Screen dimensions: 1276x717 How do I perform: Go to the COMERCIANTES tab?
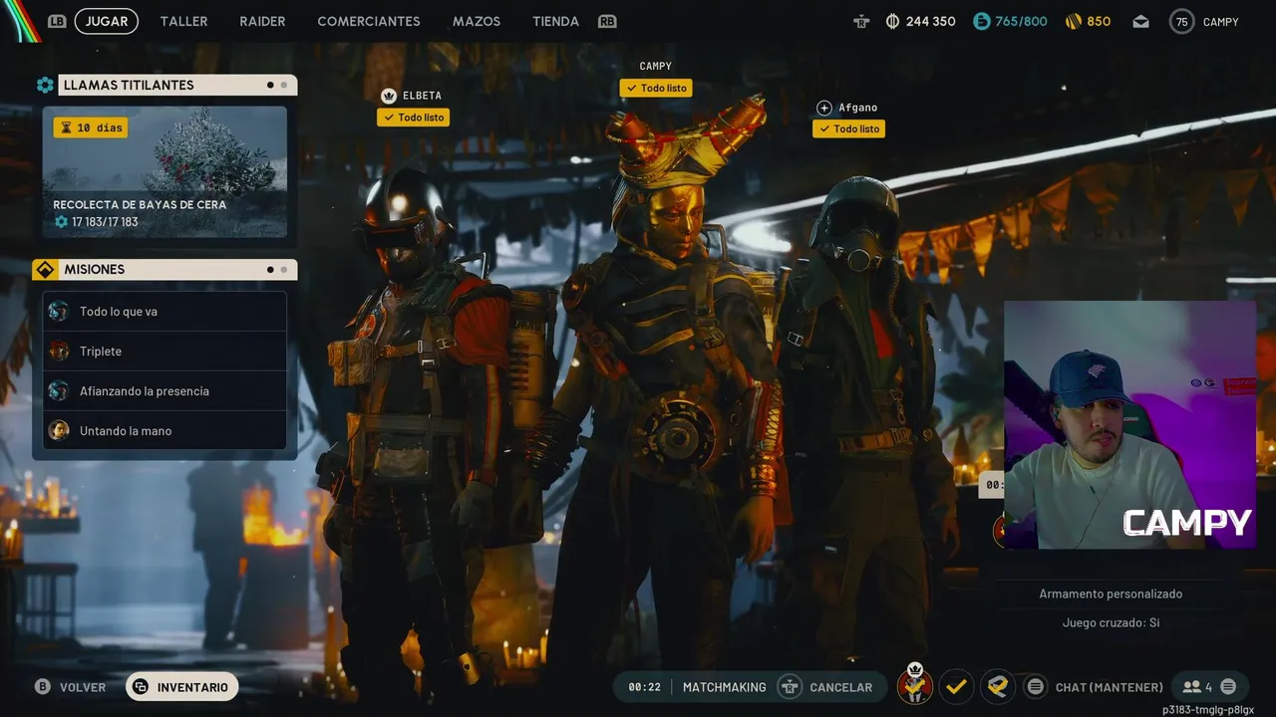[369, 21]
